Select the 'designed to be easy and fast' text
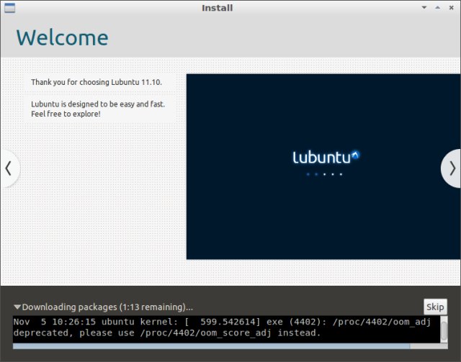The image size is (461, 362). [98, 104]
